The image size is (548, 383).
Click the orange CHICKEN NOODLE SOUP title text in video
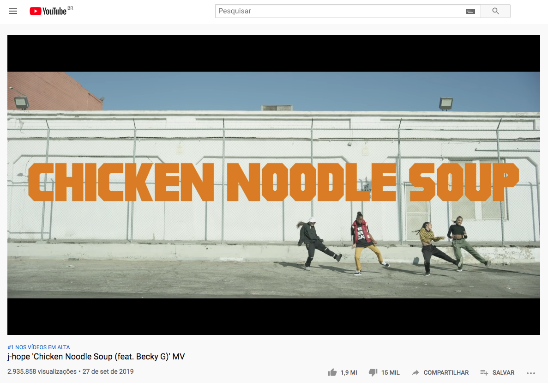(x=274, y=182)
